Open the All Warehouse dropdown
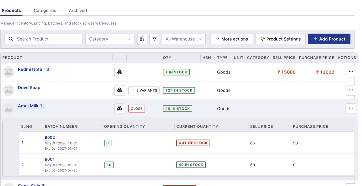This screenshot has height=186, width=362. pos(184,39)
